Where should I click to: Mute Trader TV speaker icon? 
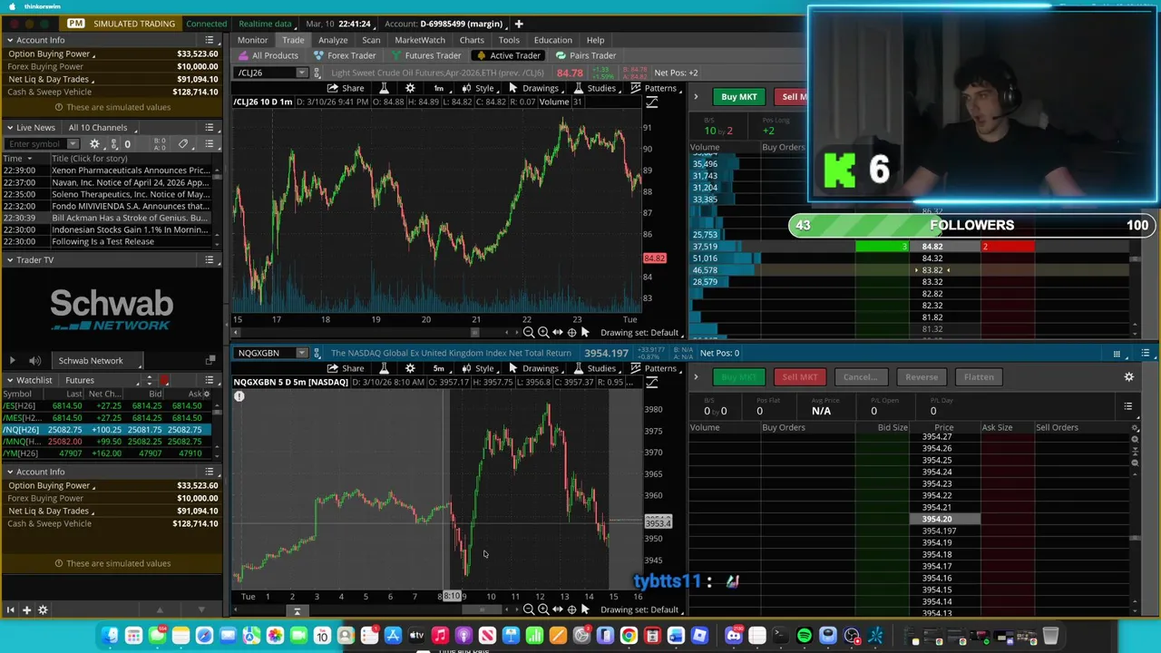[34, 361]
